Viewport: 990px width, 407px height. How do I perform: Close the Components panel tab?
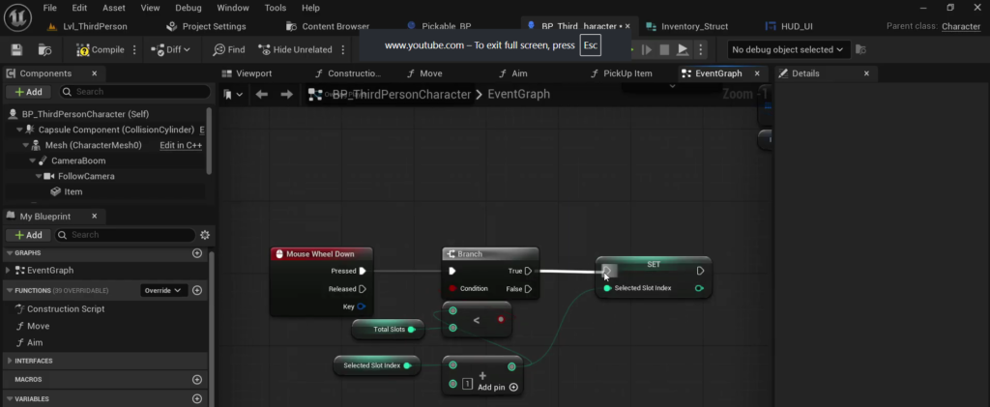click(x=94, y=73)
